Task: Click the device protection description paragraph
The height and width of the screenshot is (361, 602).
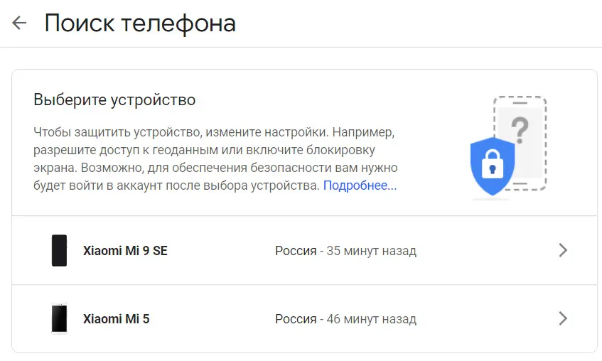Action: point(213,159)
